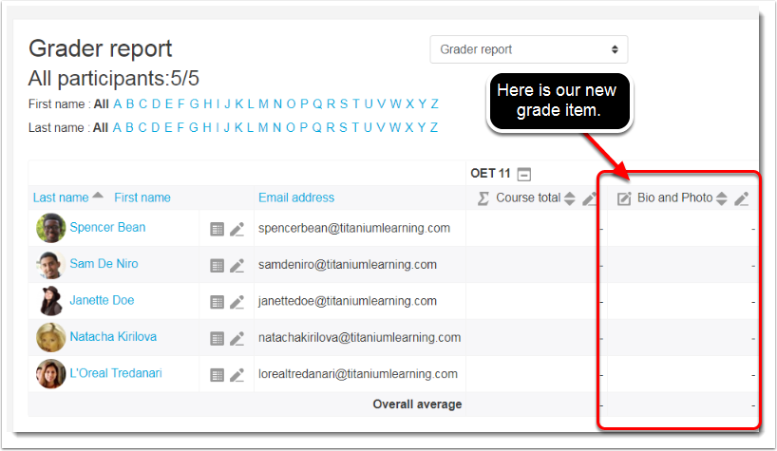Click natachakirilova@titaniumlearning.com email cell
777x451 pixels.
[x=359, y=338]
